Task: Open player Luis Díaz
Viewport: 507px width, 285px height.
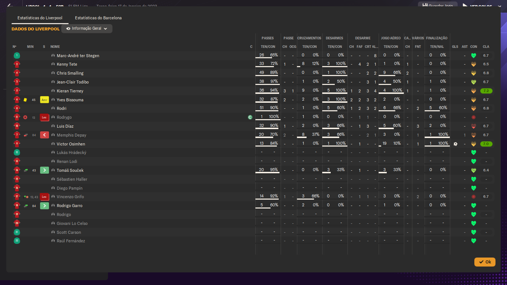Action: point(65,126)
